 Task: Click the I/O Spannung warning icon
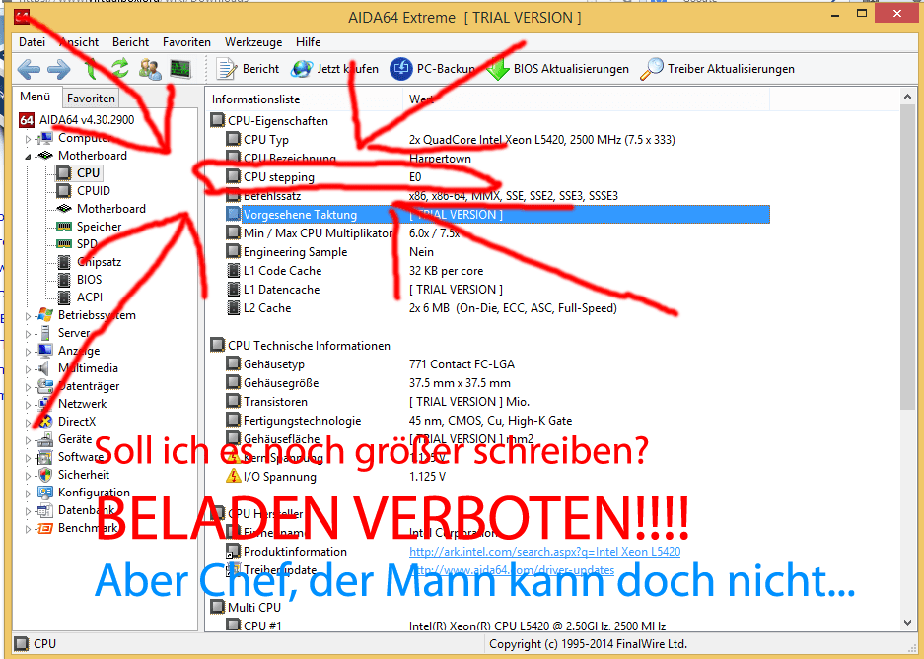(234, 477)
